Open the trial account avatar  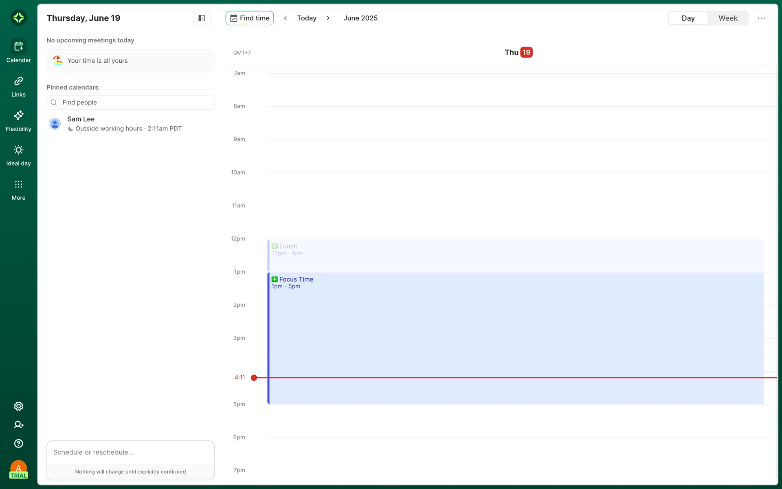click(18, 469)
